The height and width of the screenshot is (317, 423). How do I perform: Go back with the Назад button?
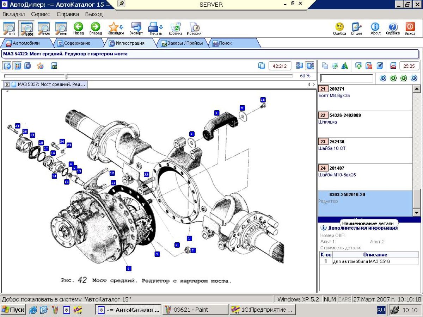pyautogui.click(x=78, y=29)
